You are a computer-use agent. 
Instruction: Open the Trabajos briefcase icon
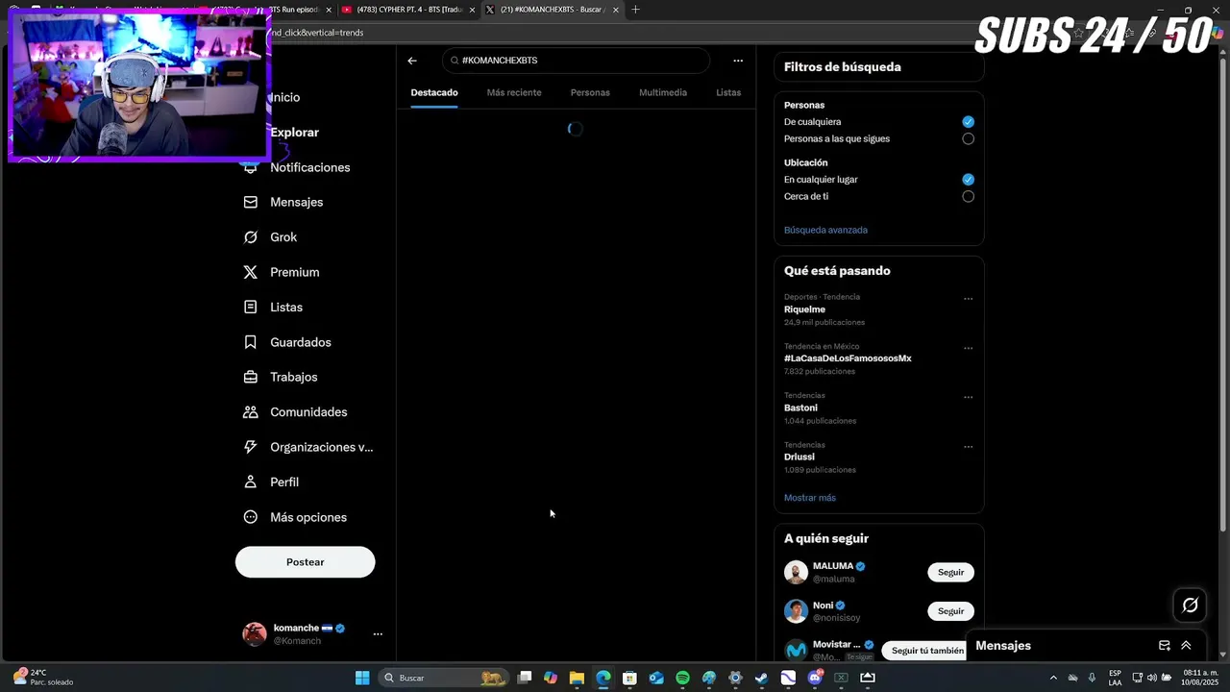tap(250, 377)
